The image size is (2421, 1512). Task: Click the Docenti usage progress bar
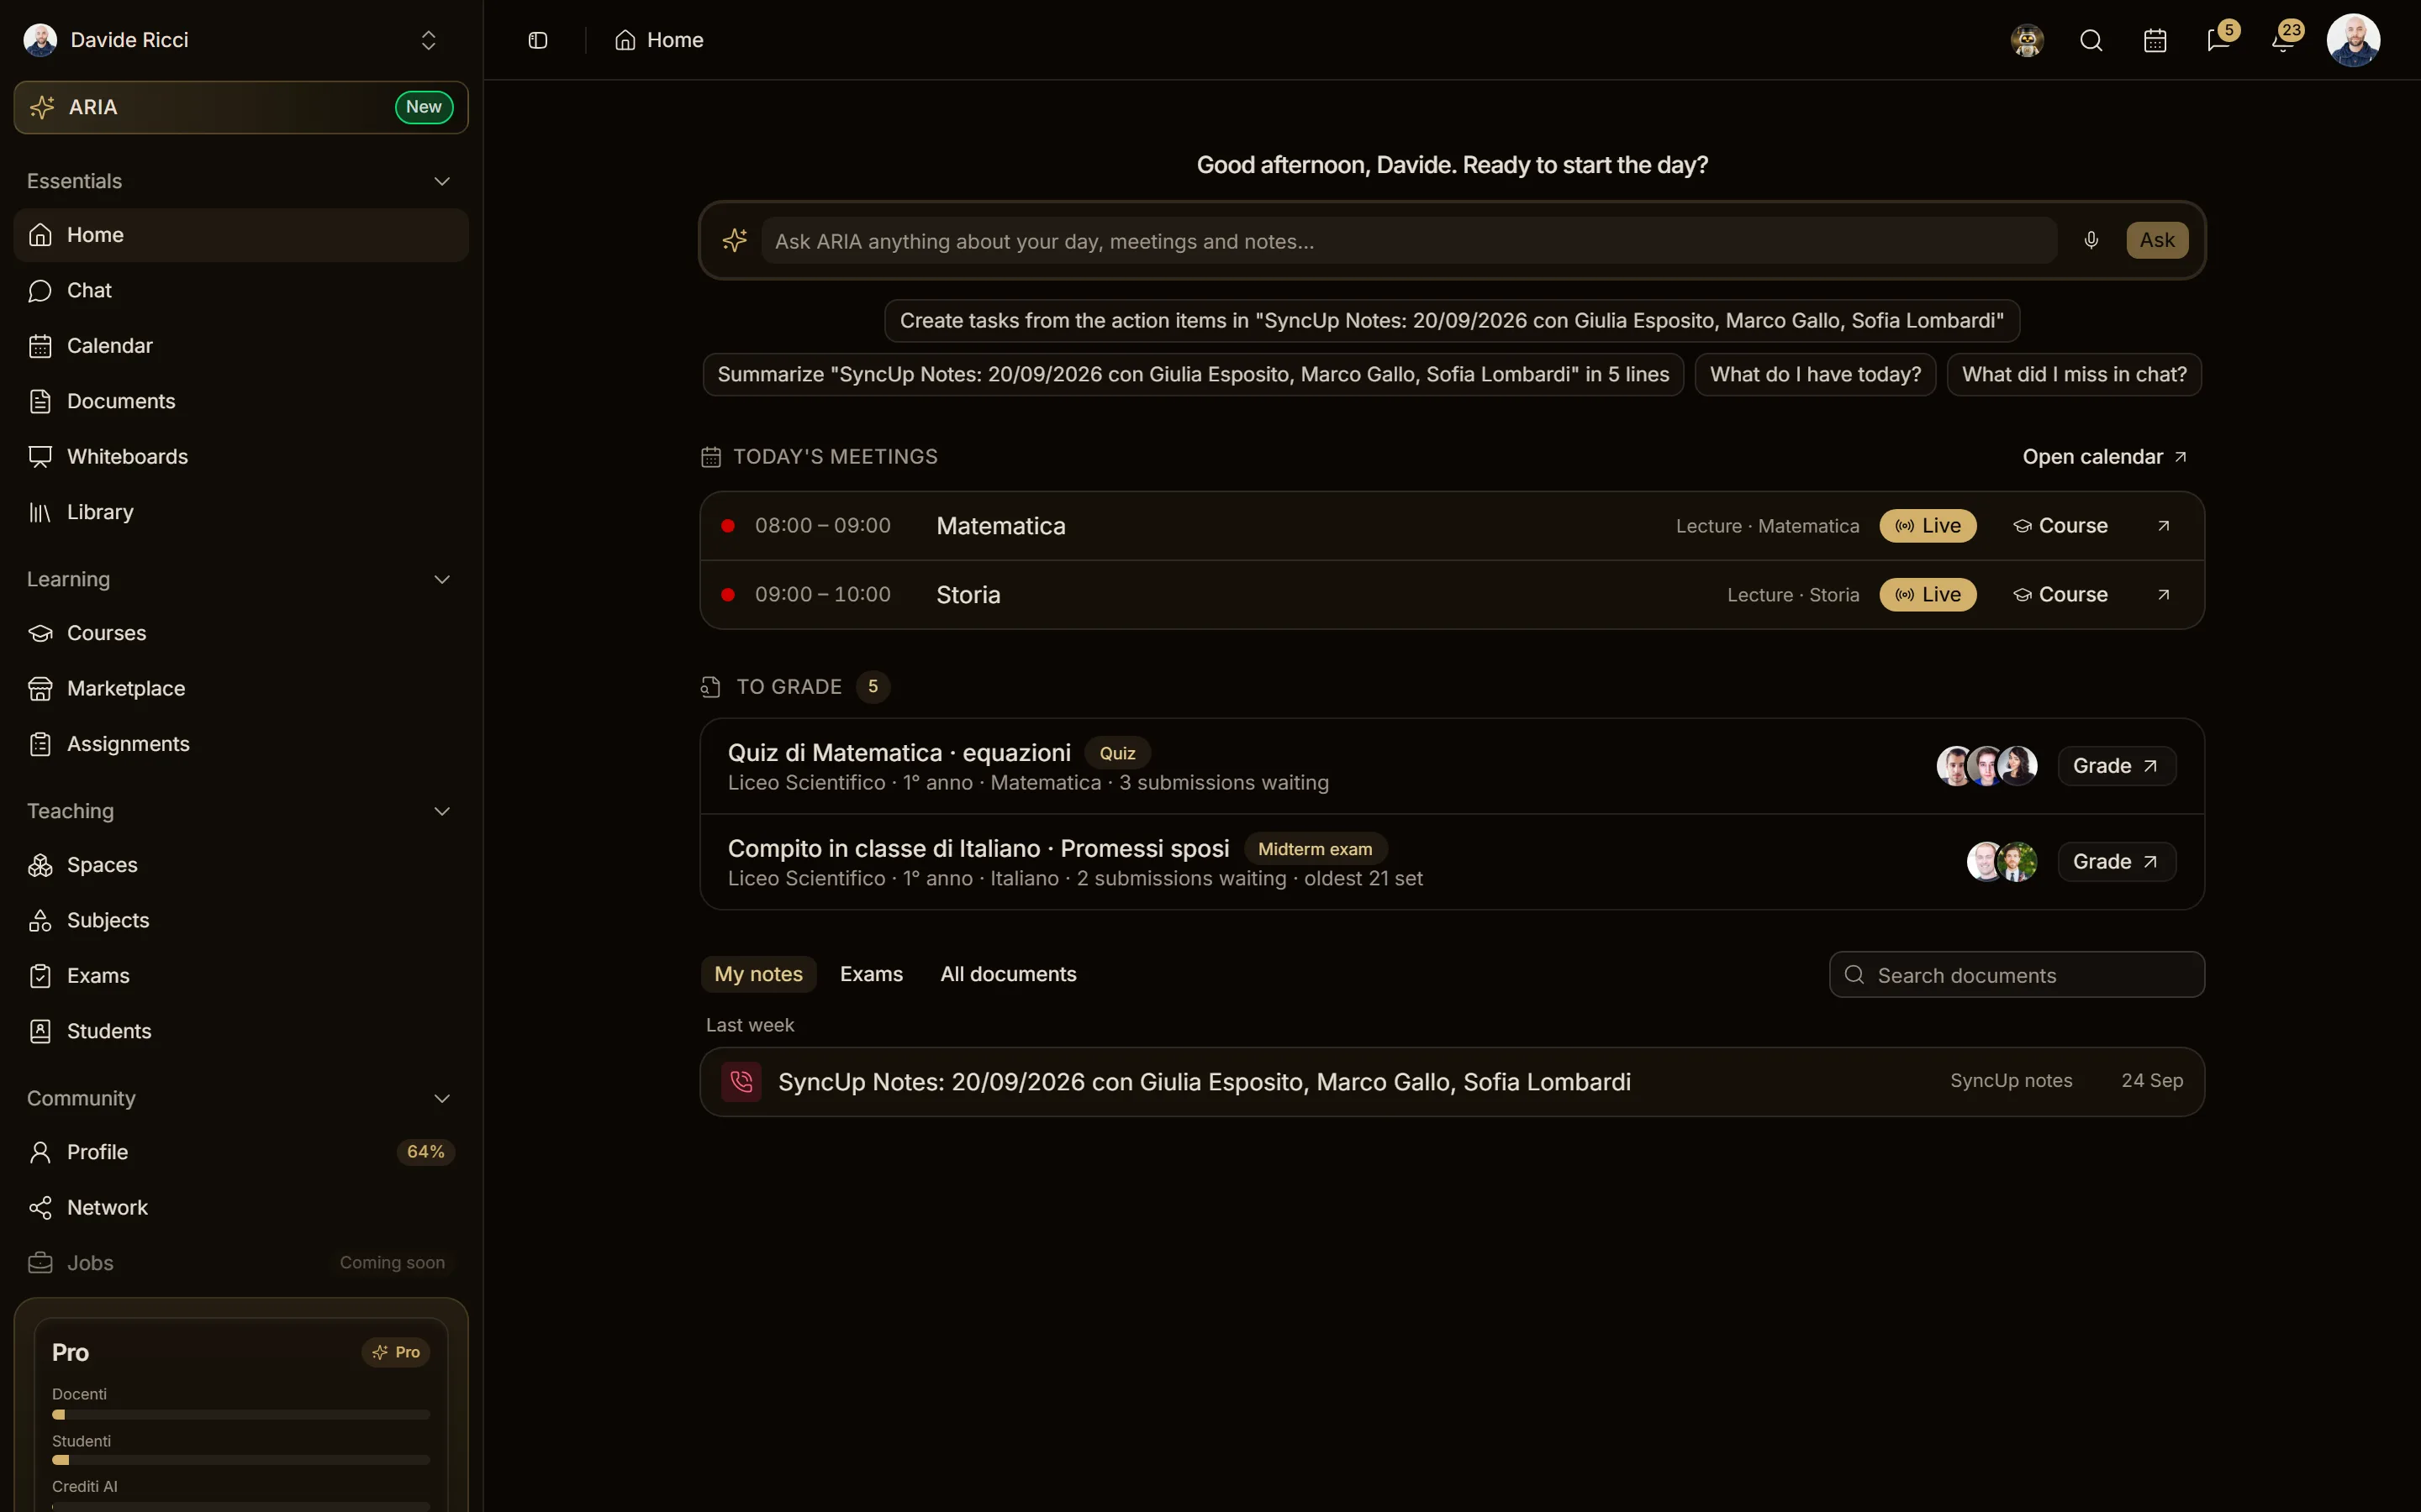click(x=241, y=1415)
